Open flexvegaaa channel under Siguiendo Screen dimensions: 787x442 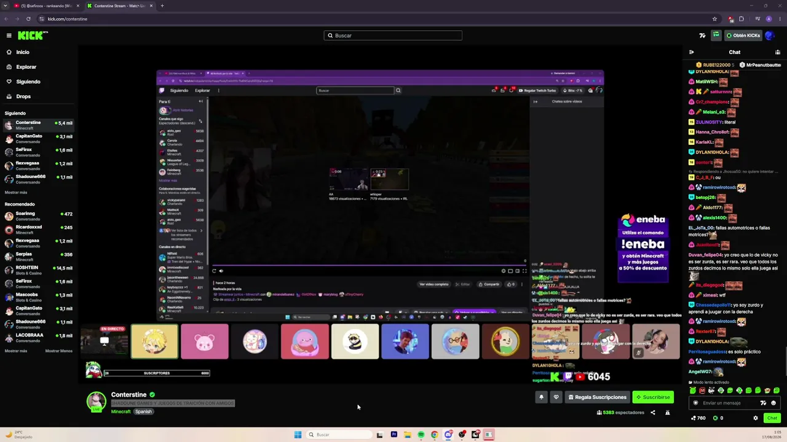coord(38,166)
